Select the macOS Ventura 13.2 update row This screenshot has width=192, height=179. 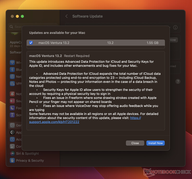96,43
